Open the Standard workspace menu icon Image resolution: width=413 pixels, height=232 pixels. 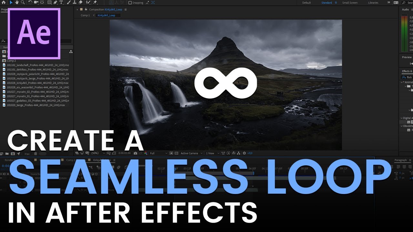(336, 3)
